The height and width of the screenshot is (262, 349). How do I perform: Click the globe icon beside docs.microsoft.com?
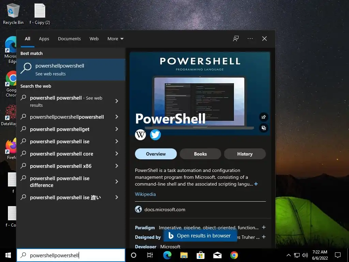[138, 209]
